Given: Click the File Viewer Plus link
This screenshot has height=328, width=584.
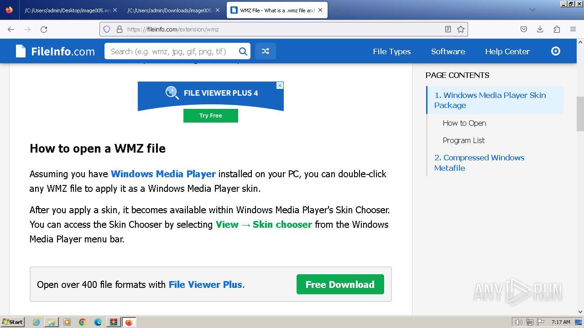Looking at the screenshot, I should (x=205, y=285).
